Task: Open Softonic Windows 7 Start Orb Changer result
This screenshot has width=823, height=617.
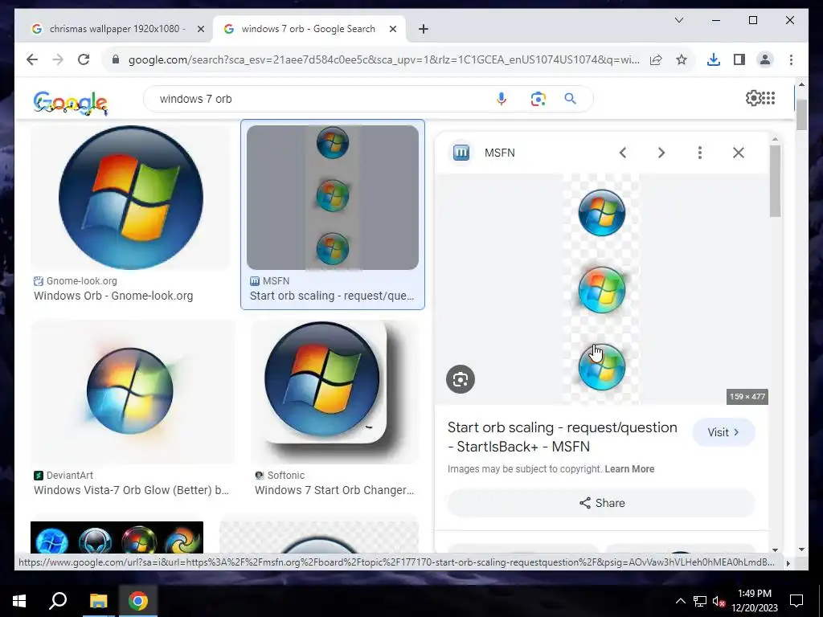Action: pyautogui.click(x=334, y=490)
